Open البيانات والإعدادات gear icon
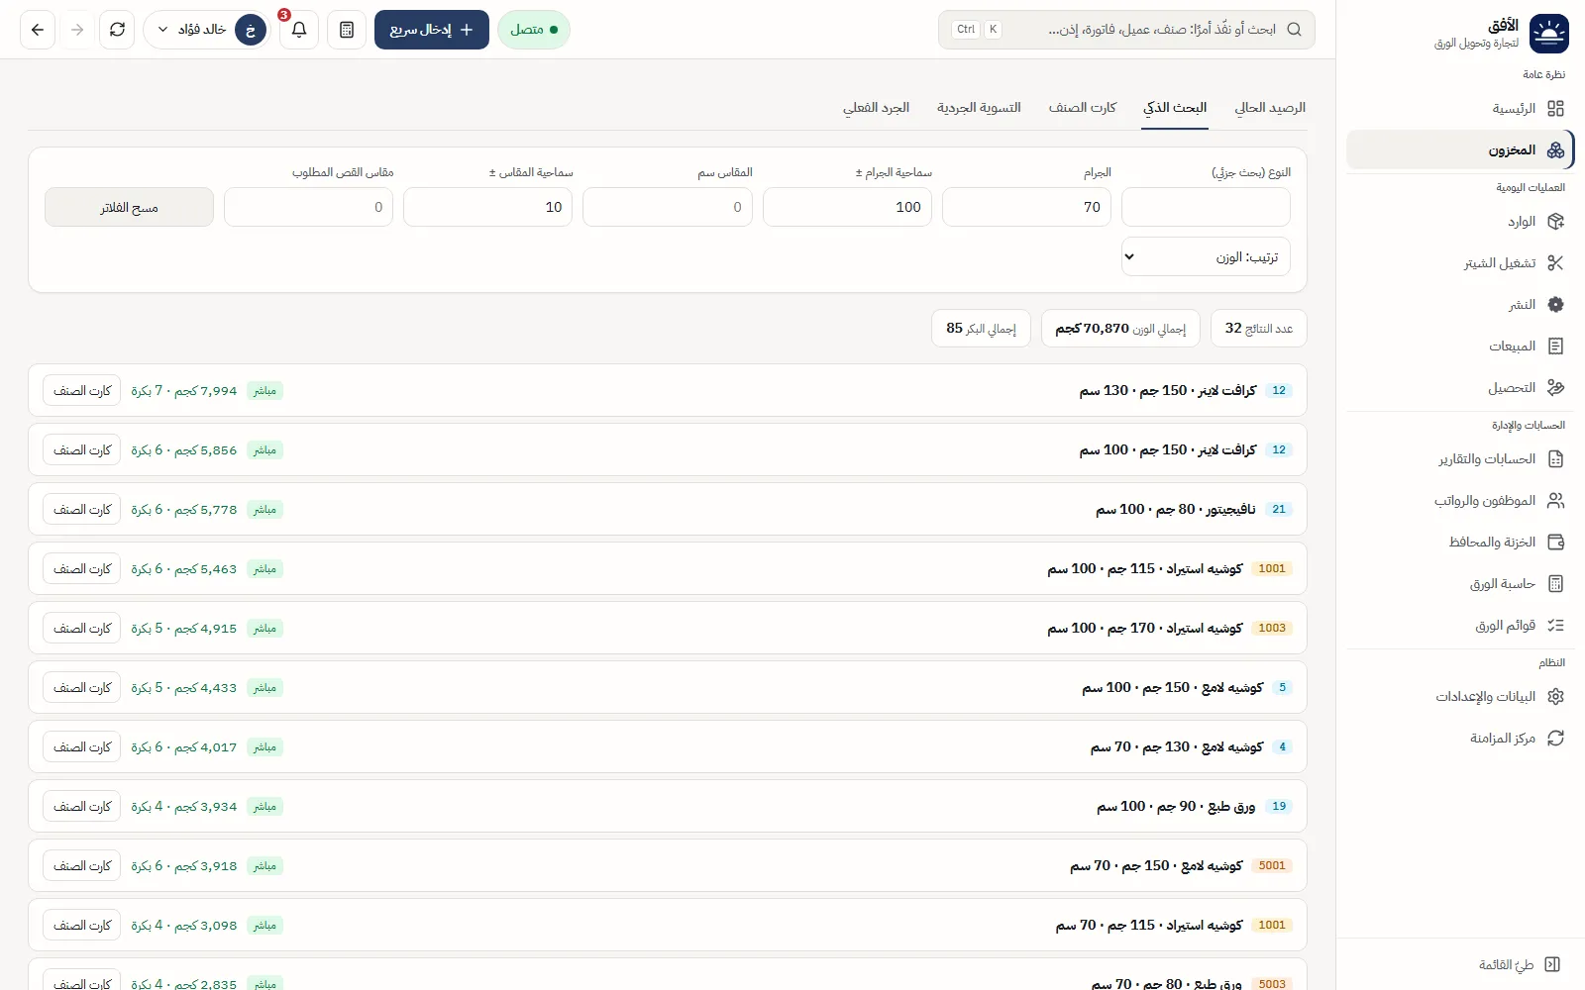This screenshot has width=1585, height=990. click(1555, 697)
